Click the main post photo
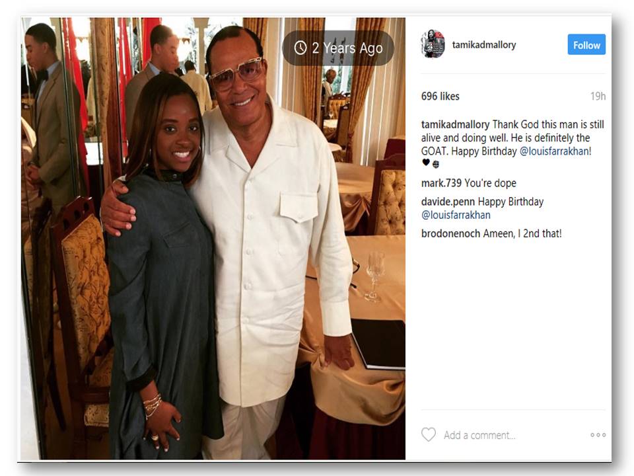Screen dimensions: 634x476 213,239
